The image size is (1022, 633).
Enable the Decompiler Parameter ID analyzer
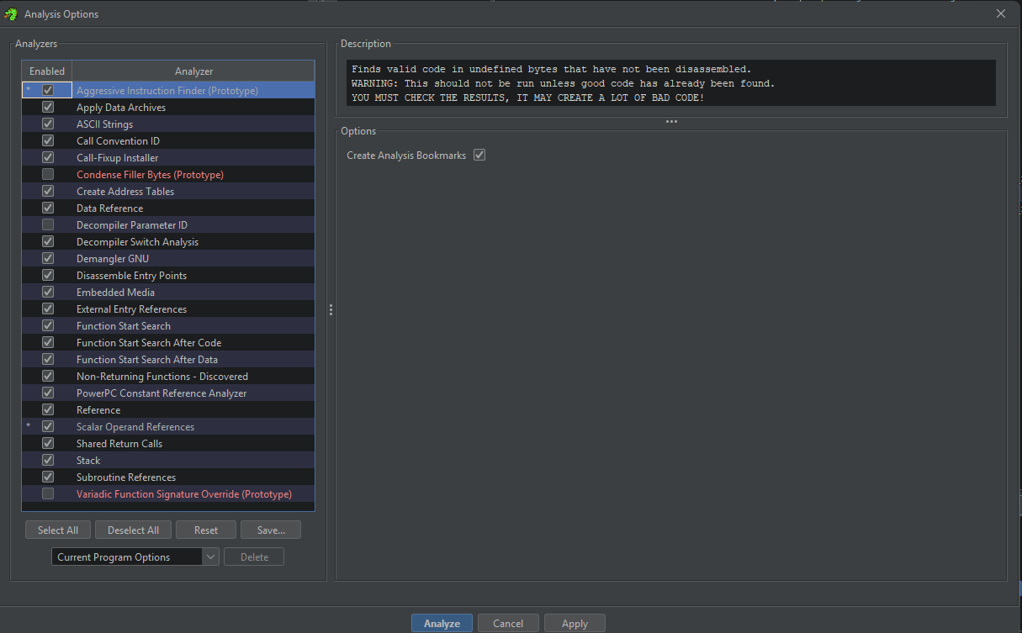tap(47, 224)
